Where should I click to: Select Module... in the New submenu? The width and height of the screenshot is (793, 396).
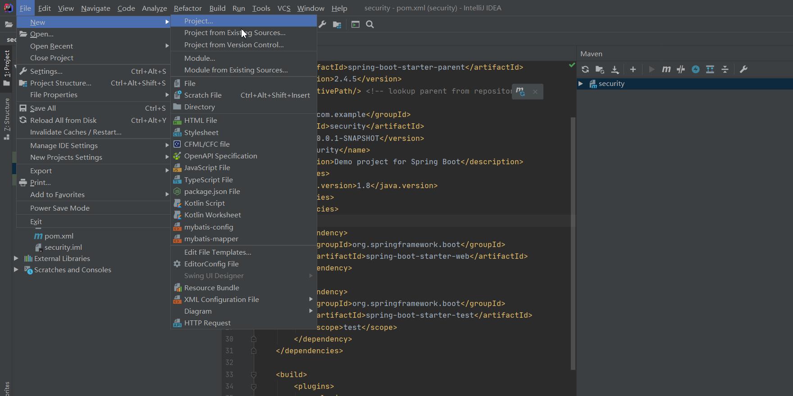pos(244,58)
